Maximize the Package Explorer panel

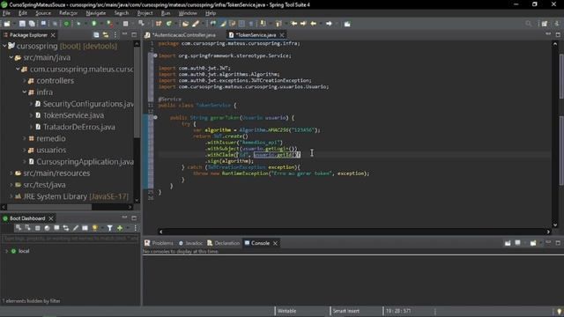click(x=134, y=35)
